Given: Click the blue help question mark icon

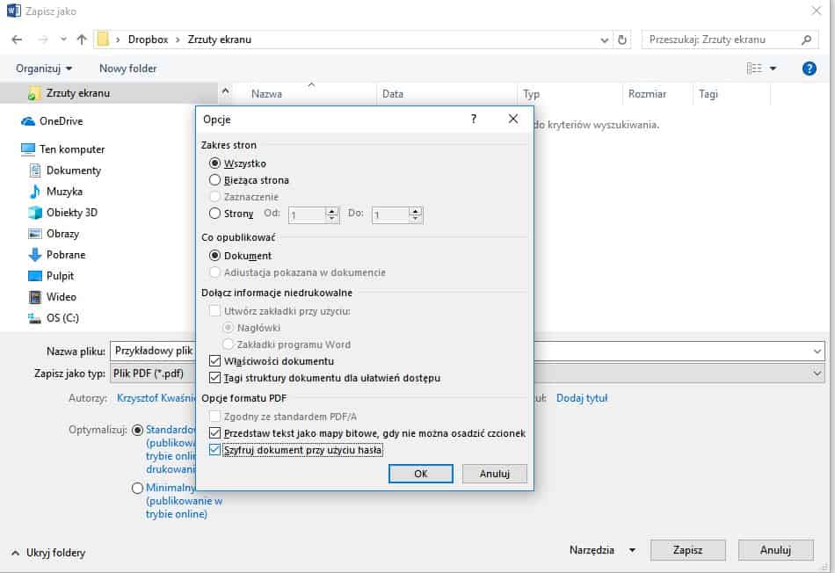Looking at the screenshot, I should pos(810,69).
